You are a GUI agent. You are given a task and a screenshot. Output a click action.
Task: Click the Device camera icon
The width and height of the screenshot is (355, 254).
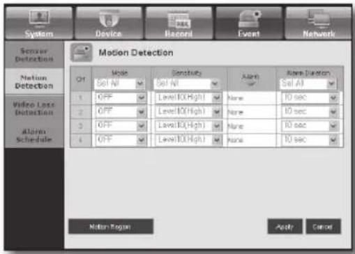tap(109, 19)
